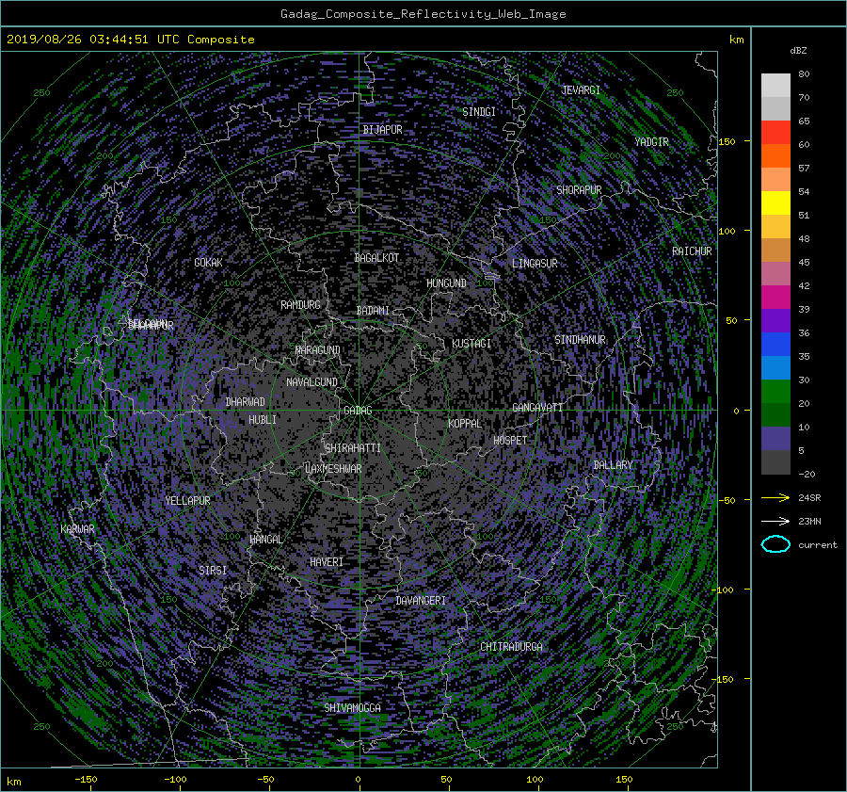This screenshot has width=847, height=792.
Task: Click the GANGAVATI city label
Action: click(537, 407)
